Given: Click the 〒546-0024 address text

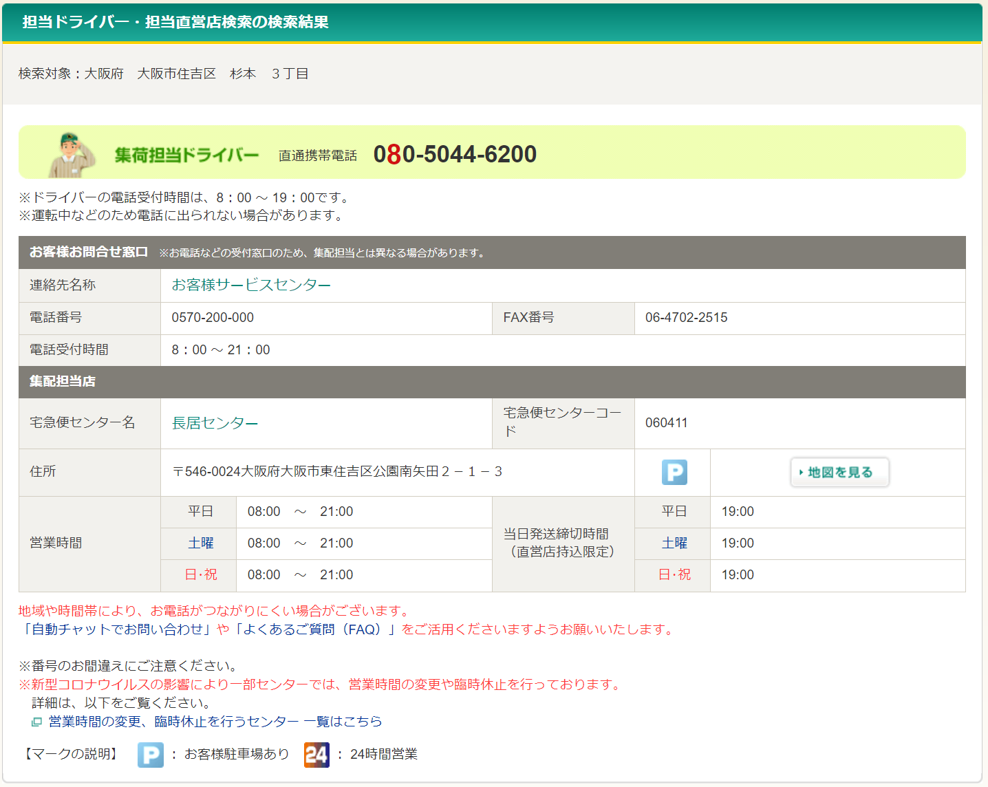Looking at the screenshot, I should coord(337,472).
